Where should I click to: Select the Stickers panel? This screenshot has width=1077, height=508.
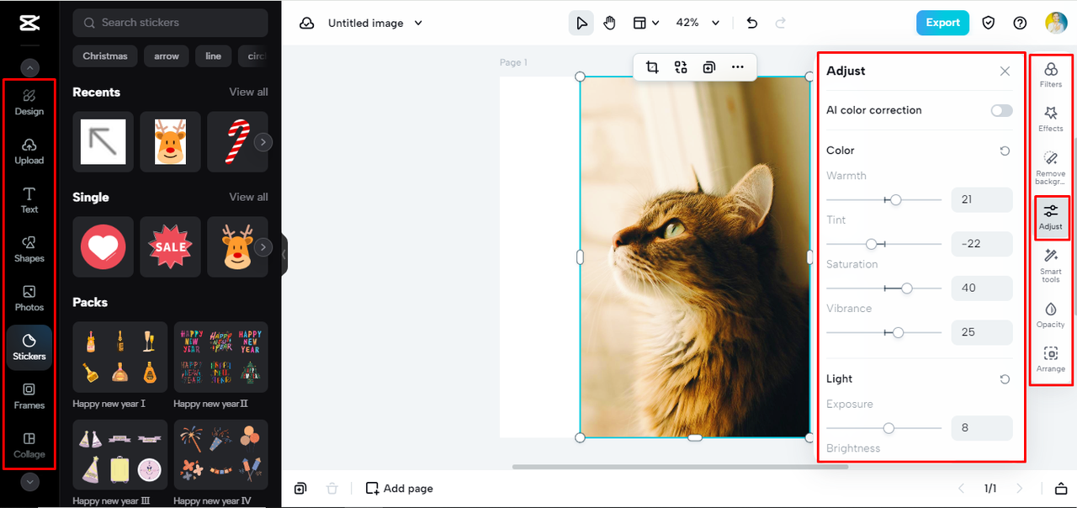pos(29,347)
